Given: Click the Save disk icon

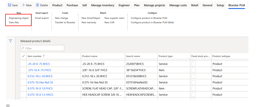Looking at the screenshot, I should (x=10, y=5).
